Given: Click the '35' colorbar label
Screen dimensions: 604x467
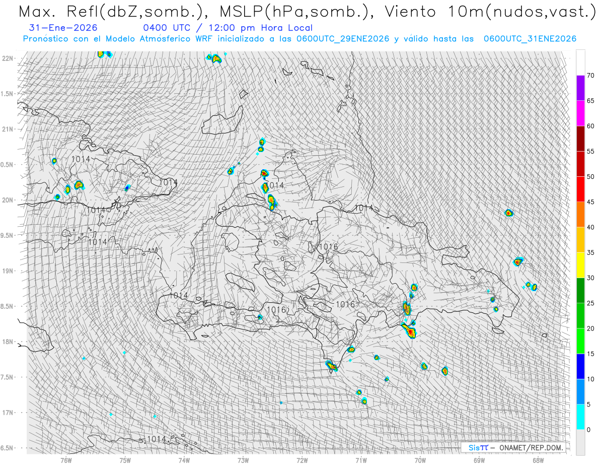Looking at the screenshot, I should [x=590, y=252].
